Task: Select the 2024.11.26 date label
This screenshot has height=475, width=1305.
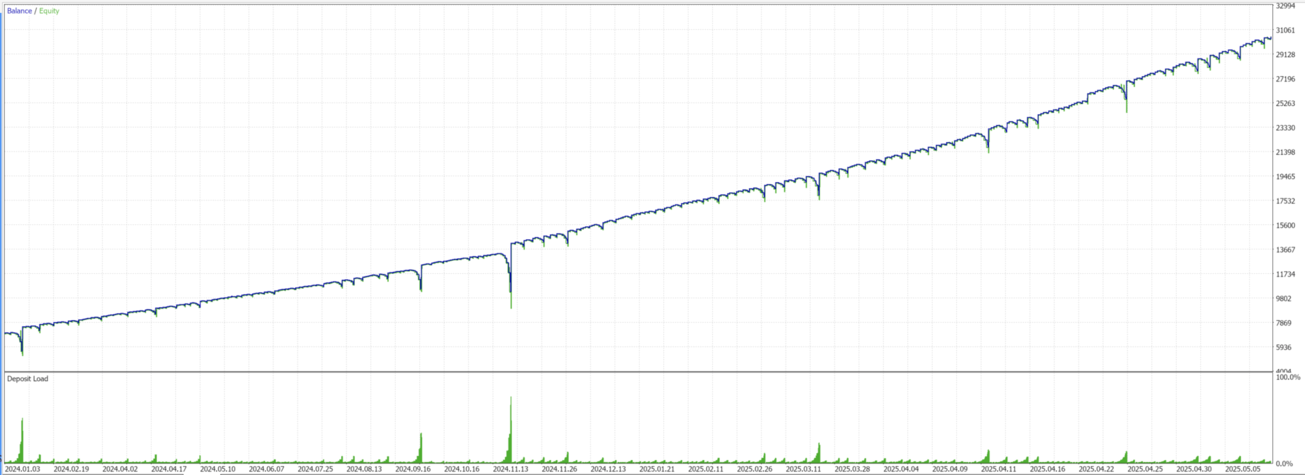Action: (x=559, y=469)
